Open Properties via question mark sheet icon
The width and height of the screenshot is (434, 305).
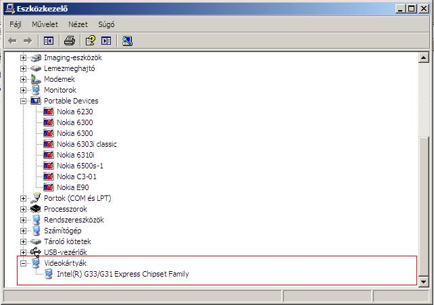[x=90, y=41]
